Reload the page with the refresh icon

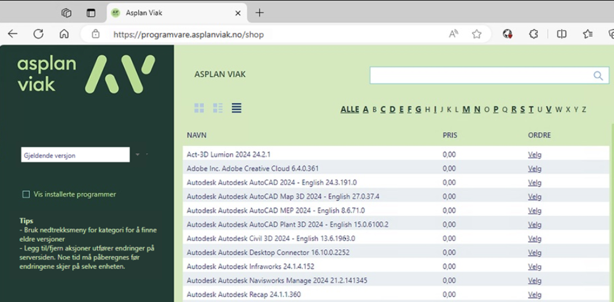click(38, 34)
